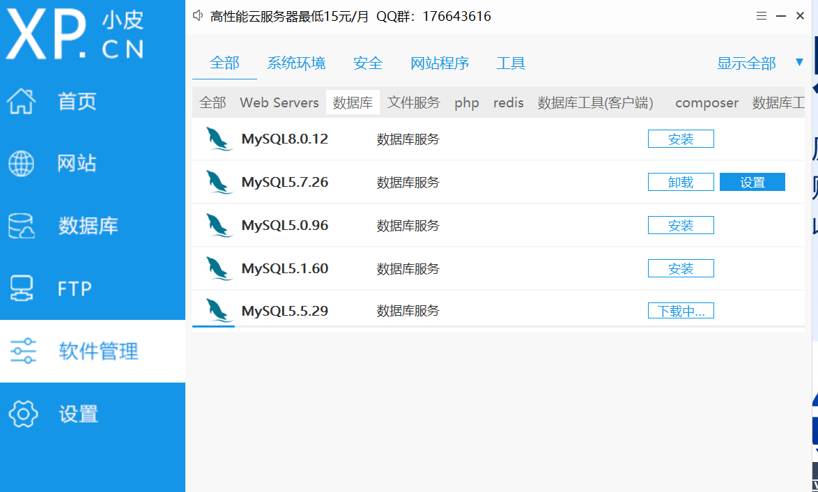
Task: Select the 全部 sub-filter tab
Action: tap(213, 102)
